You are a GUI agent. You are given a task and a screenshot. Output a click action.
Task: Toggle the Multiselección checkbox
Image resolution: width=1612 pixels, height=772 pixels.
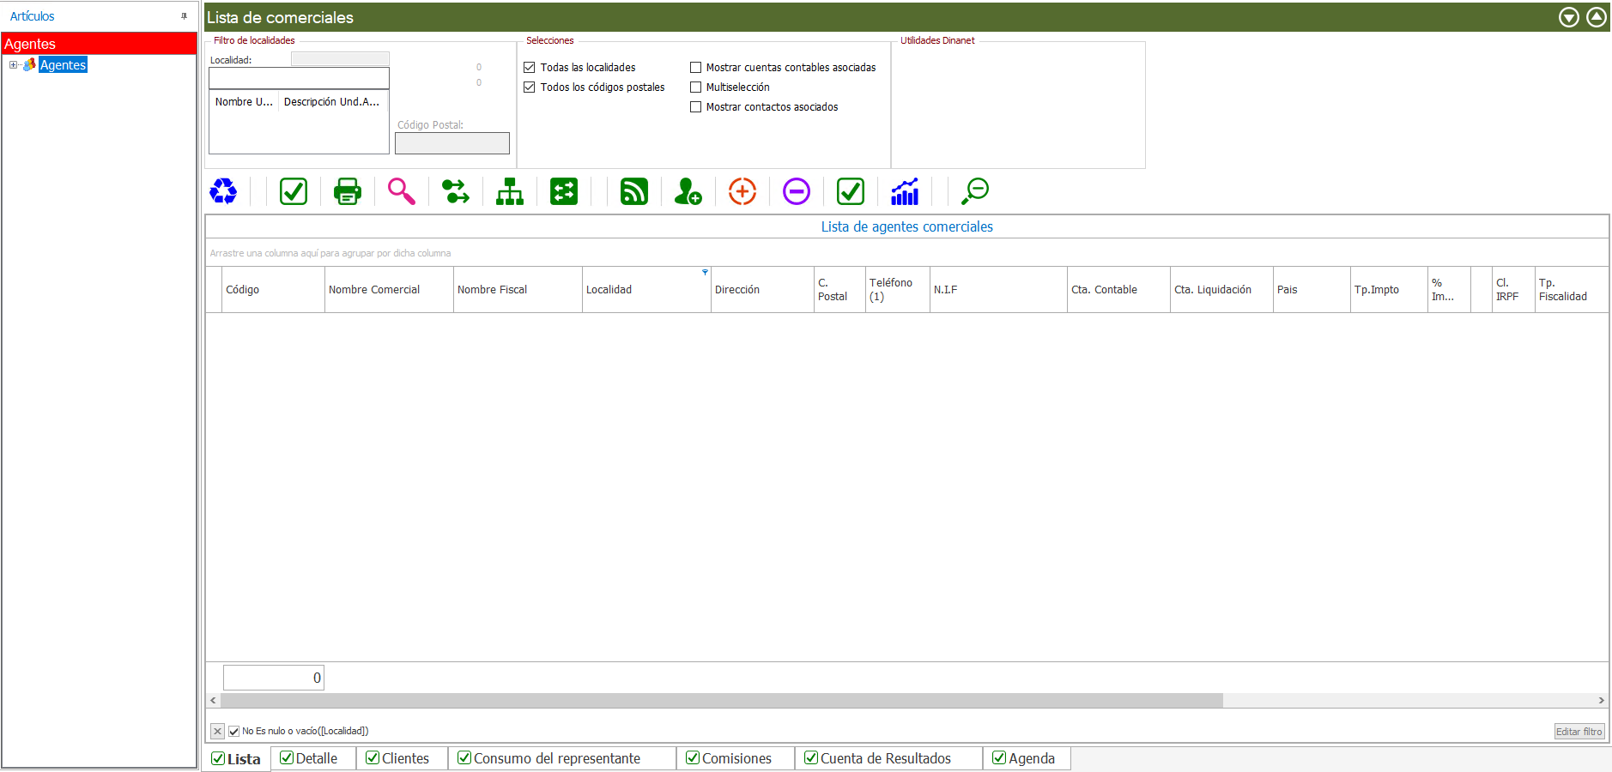point(696,87)
